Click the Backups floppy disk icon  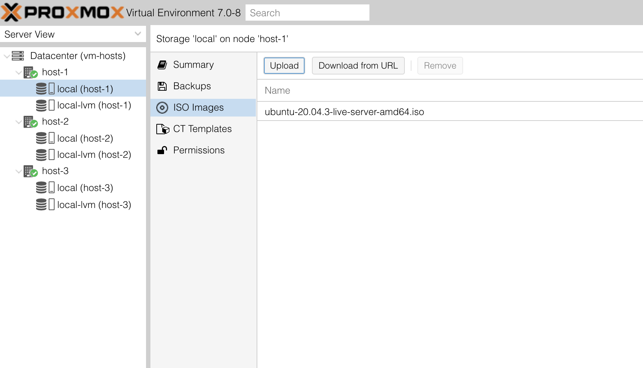[162, 86]
